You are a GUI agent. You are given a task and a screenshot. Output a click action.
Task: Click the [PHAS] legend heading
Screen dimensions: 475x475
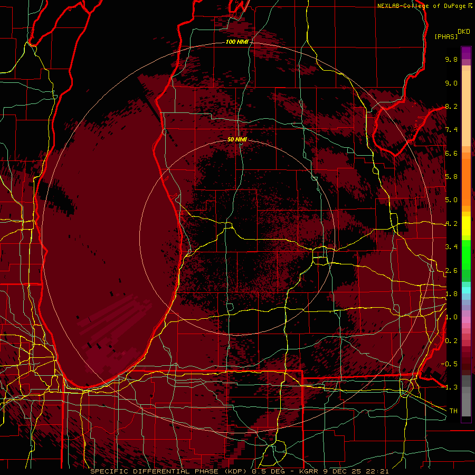pos(446,36)
